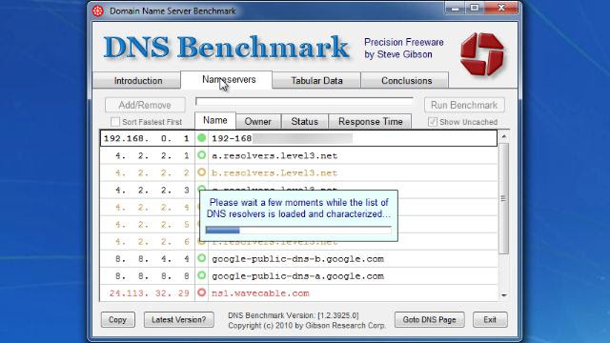Select the Response Time column tab

(x=371, y=122)
